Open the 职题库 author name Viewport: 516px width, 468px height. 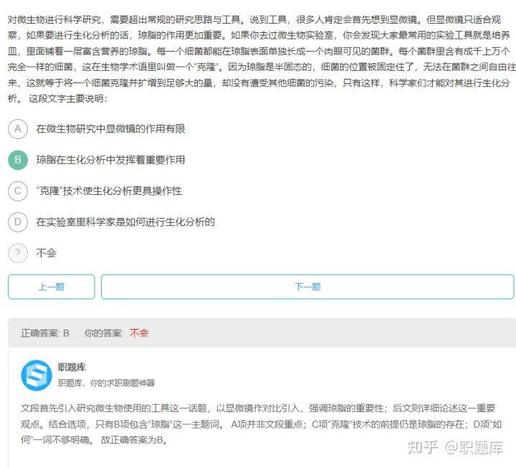click(x=72, y=367)
